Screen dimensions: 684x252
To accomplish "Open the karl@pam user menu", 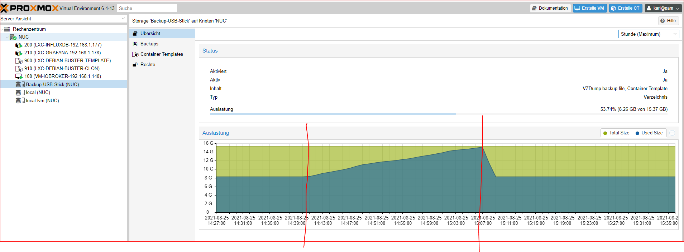I will [663, 8].
